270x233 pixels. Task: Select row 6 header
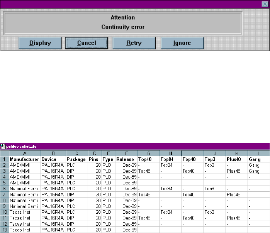(5, 189)
